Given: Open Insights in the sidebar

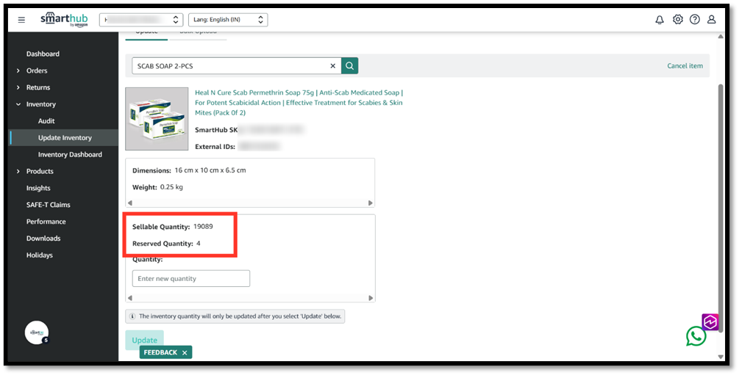Looking at the screenshot, I should click(x=38, y=188).
